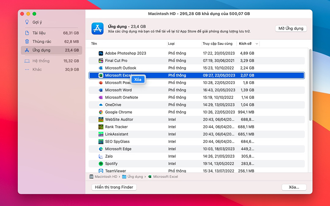This screenshot has width=330, height=206.
Task: Click the Tài liệu document icon
Action: pyautogui.click(x=27, y=33)
